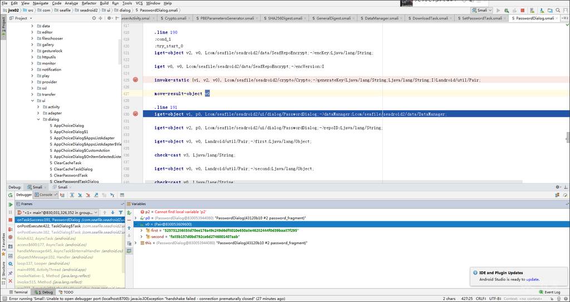The image size is (570, 302).
Task: Select next frame with blue down arrow
Action: tap(112, 212)
